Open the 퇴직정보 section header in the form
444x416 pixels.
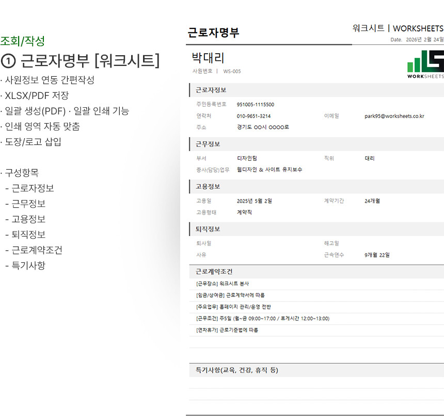pyautogui.click(x=208, y=229)
